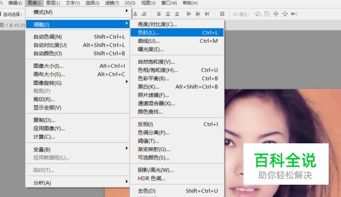The width and height of the screenshot is (341, 197).
Task: Click the align right edges icon
Action: coord(144,14)
